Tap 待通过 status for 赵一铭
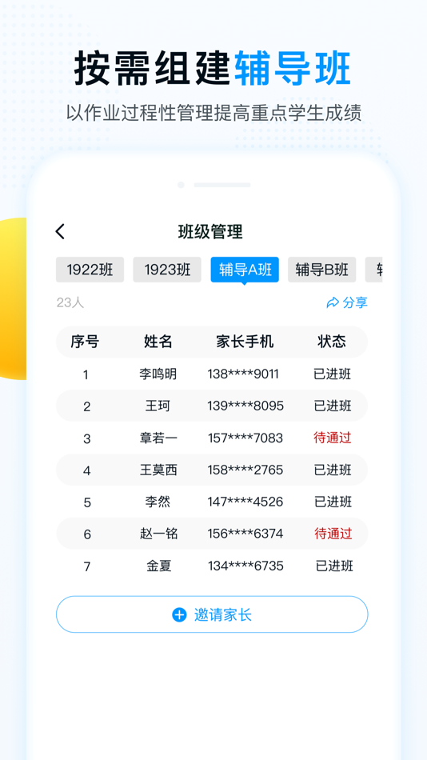Image resolution: width=427 pixels, height=760 pixels. pos(333,534)
